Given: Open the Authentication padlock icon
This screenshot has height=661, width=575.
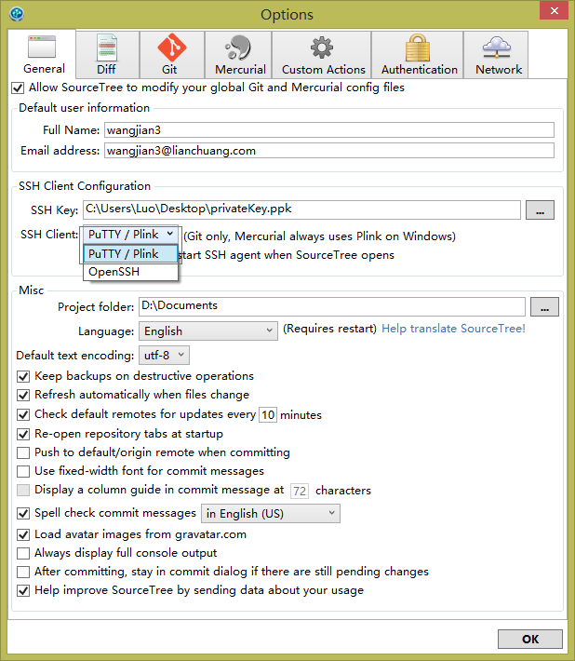Looking at the screenshot, I should click(x=418, y=47).
